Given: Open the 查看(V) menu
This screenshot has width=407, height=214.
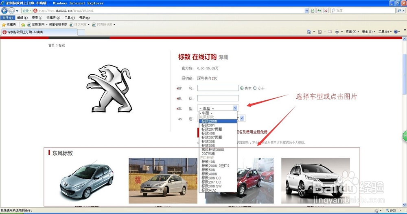Looking at the screenshot, I should click(37, 17).
